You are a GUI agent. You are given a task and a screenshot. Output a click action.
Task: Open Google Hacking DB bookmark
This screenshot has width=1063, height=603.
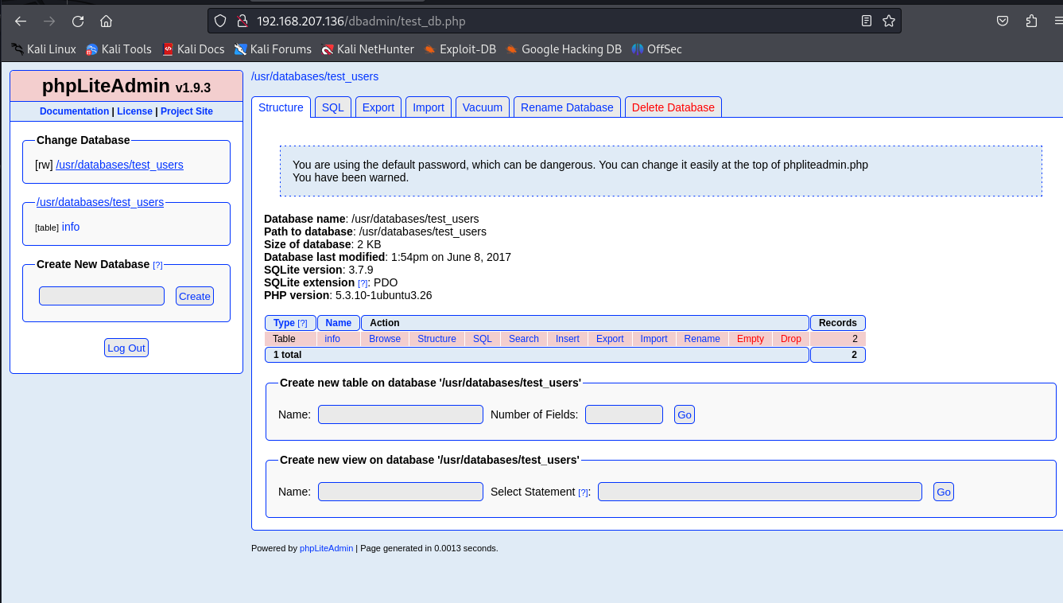pos(564,49)
